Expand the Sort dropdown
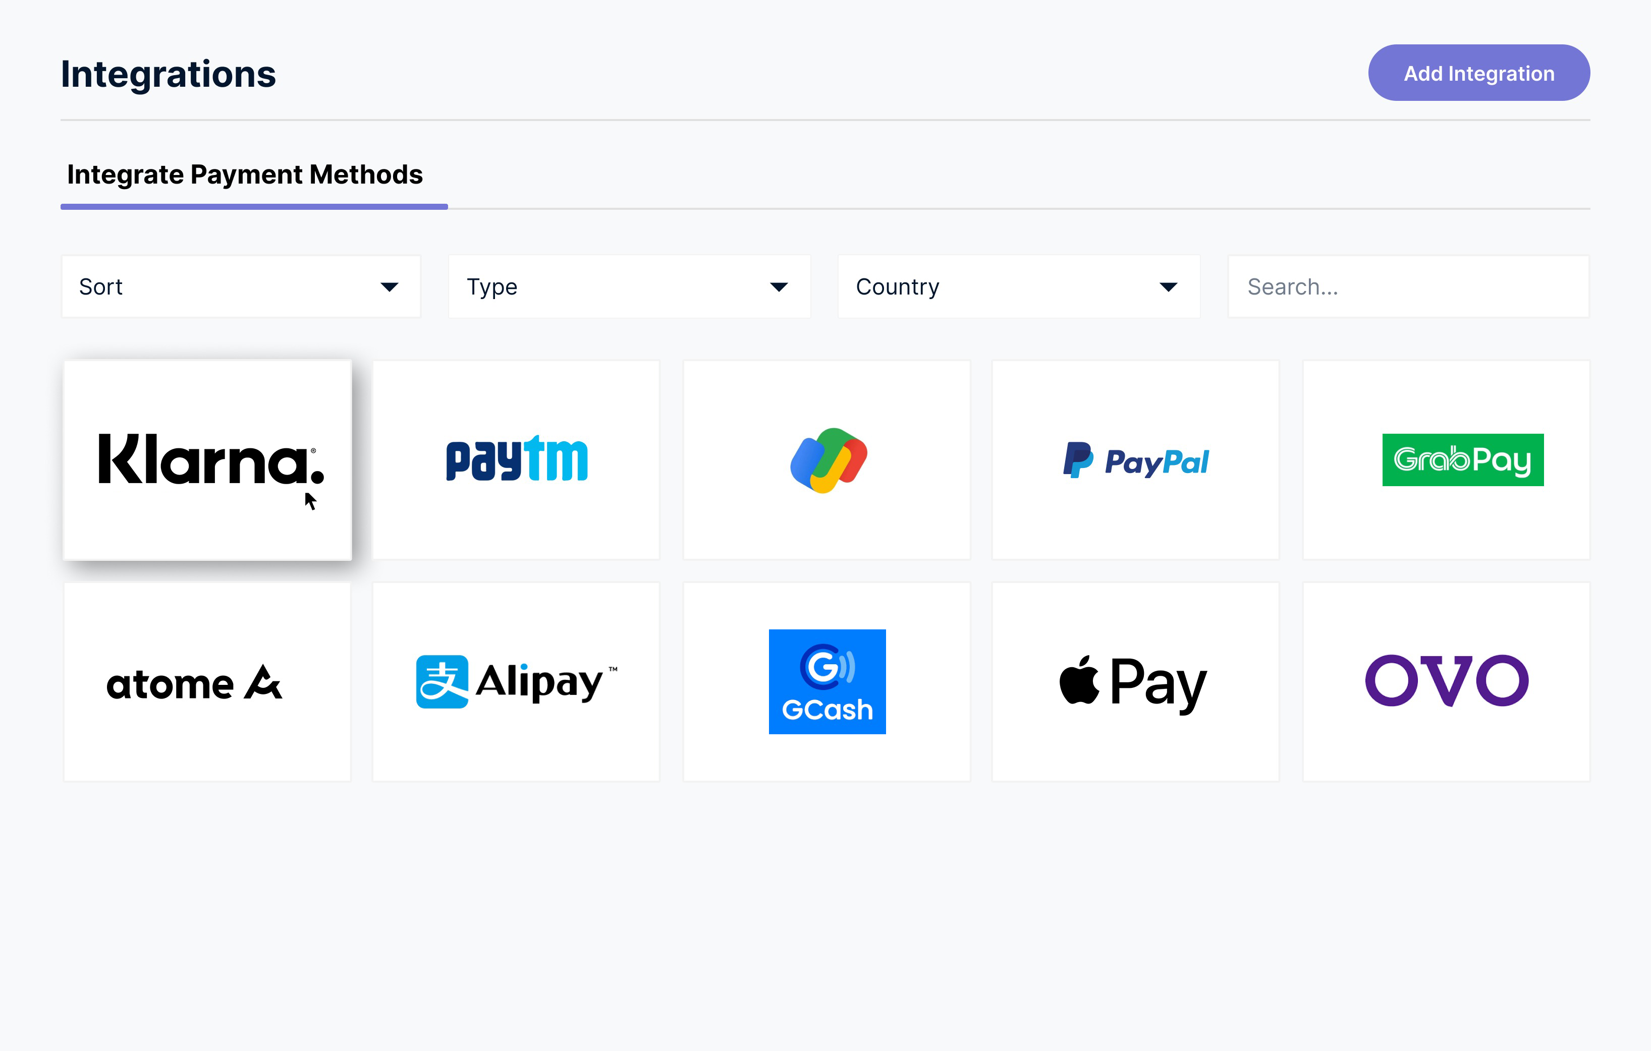1651x1051 pixels. [x=241, y=286]
